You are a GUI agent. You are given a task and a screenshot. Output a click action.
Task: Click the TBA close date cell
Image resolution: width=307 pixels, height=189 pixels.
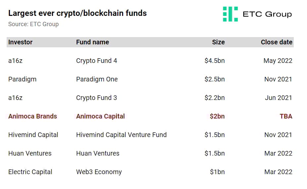coord(286,116)
